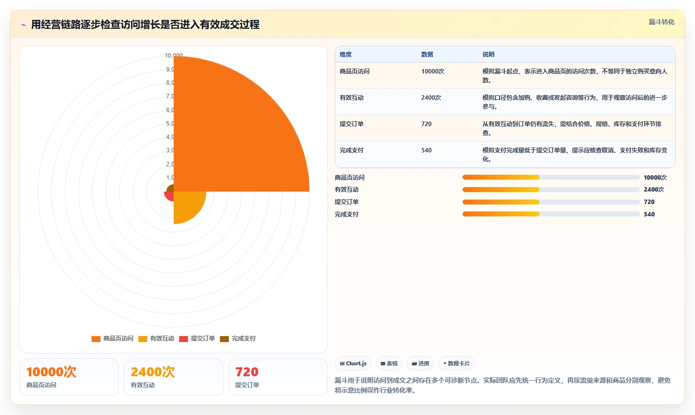Toggle 有效互动 legend item in chart
Viewport: 695px width, 415px height.
click(x=156, y=339)
